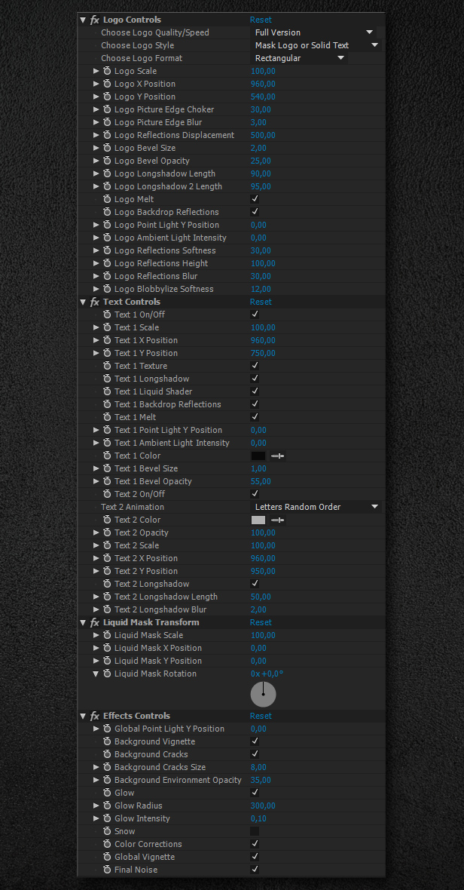Image resolution: width=464 pixels, height=890 pixels.
Task: Open Text 1 Color swatch
Action: (x=258, y=456)
